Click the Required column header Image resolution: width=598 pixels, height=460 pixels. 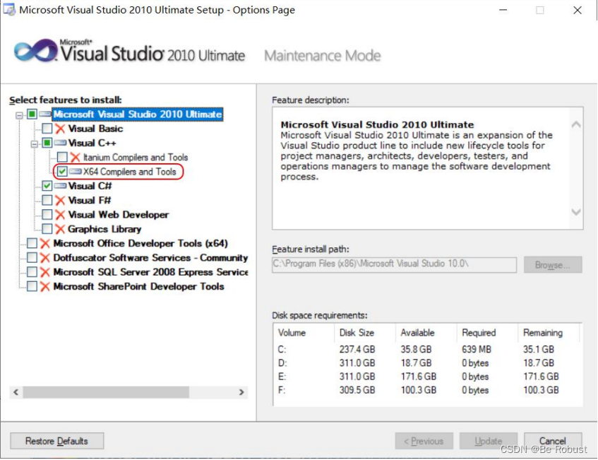coord(487,333)
